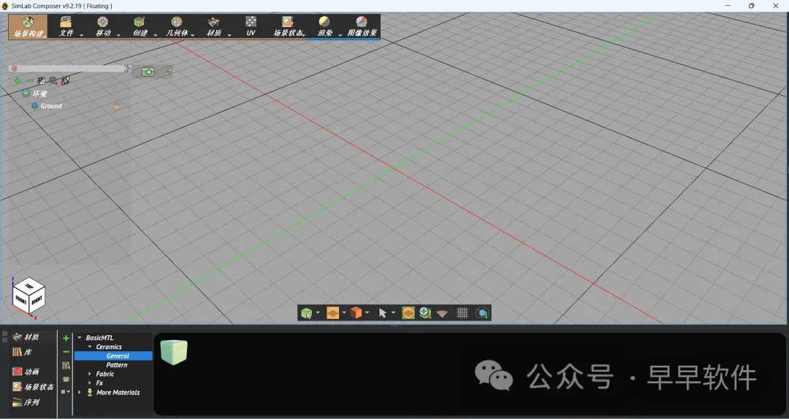Click the fit-all grid icon with green corners
The image size is (789, 419).
pos(408,313)
